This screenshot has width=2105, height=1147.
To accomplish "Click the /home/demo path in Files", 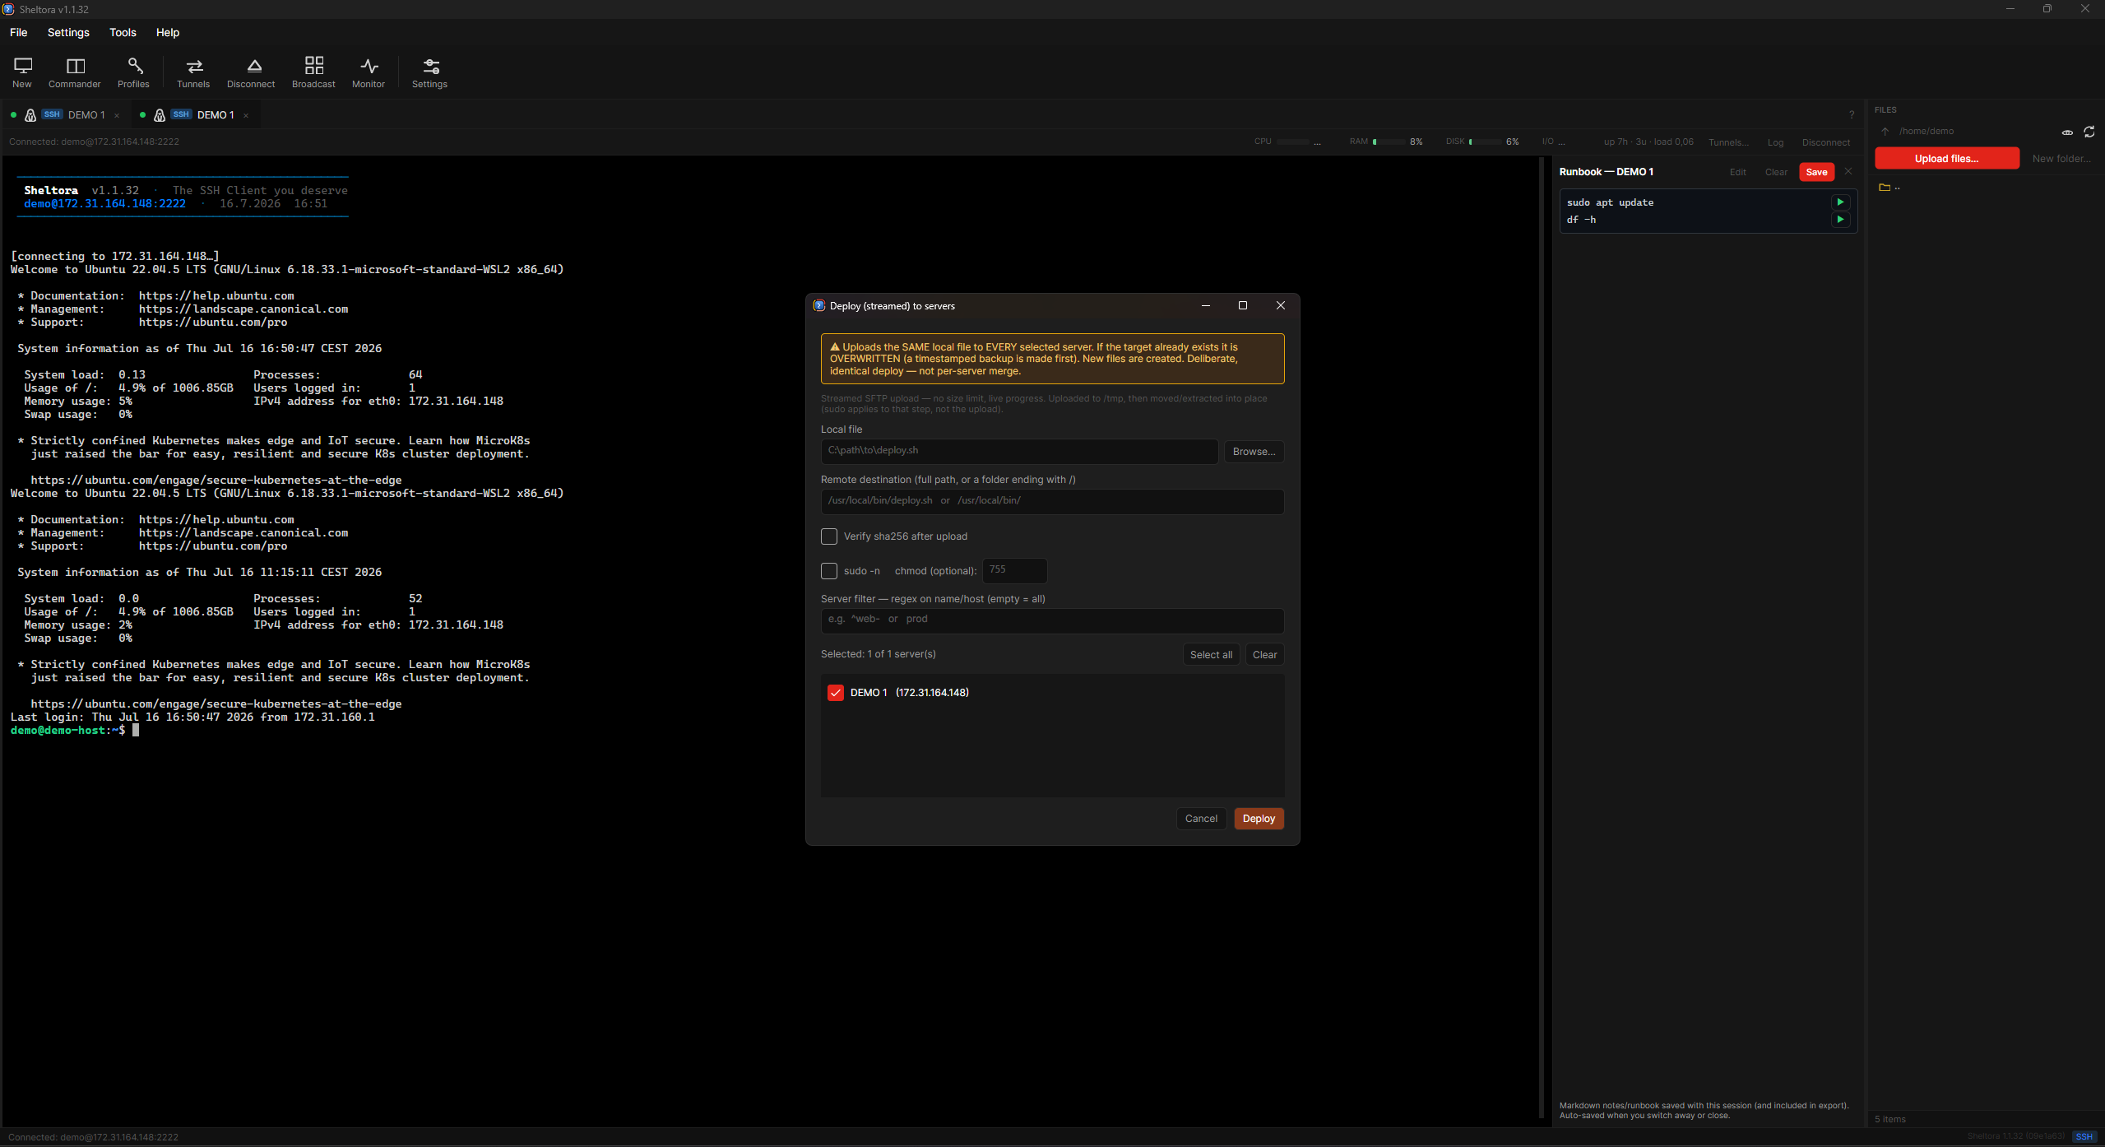I will [1926, 131].
